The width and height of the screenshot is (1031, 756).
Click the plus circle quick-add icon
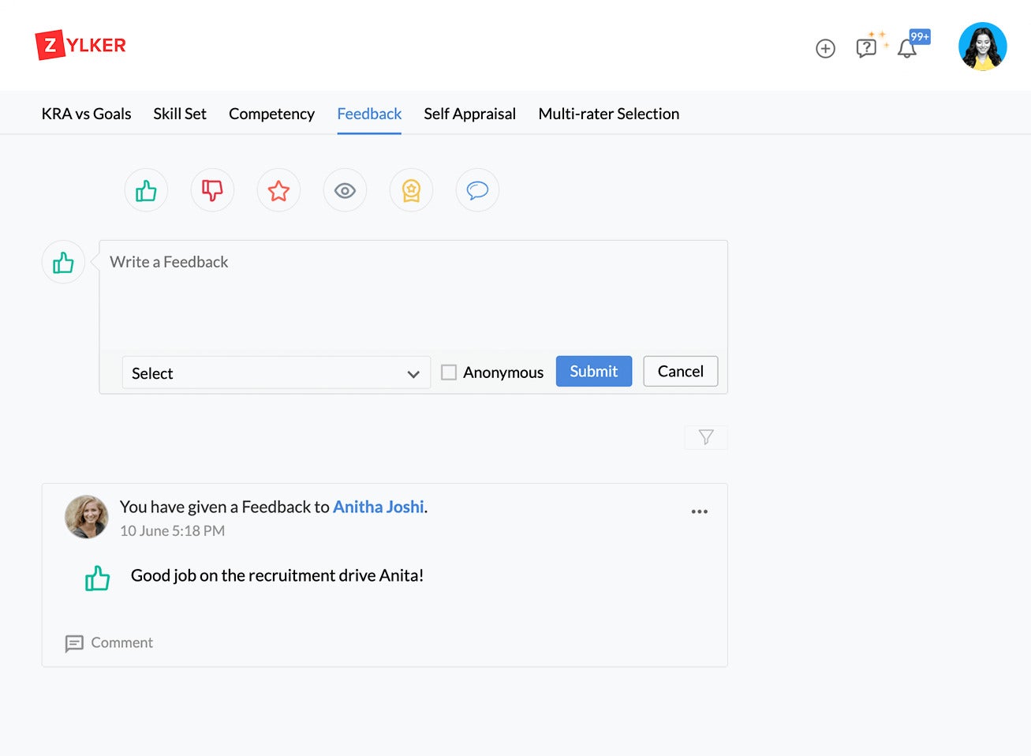tap(825, 49)
